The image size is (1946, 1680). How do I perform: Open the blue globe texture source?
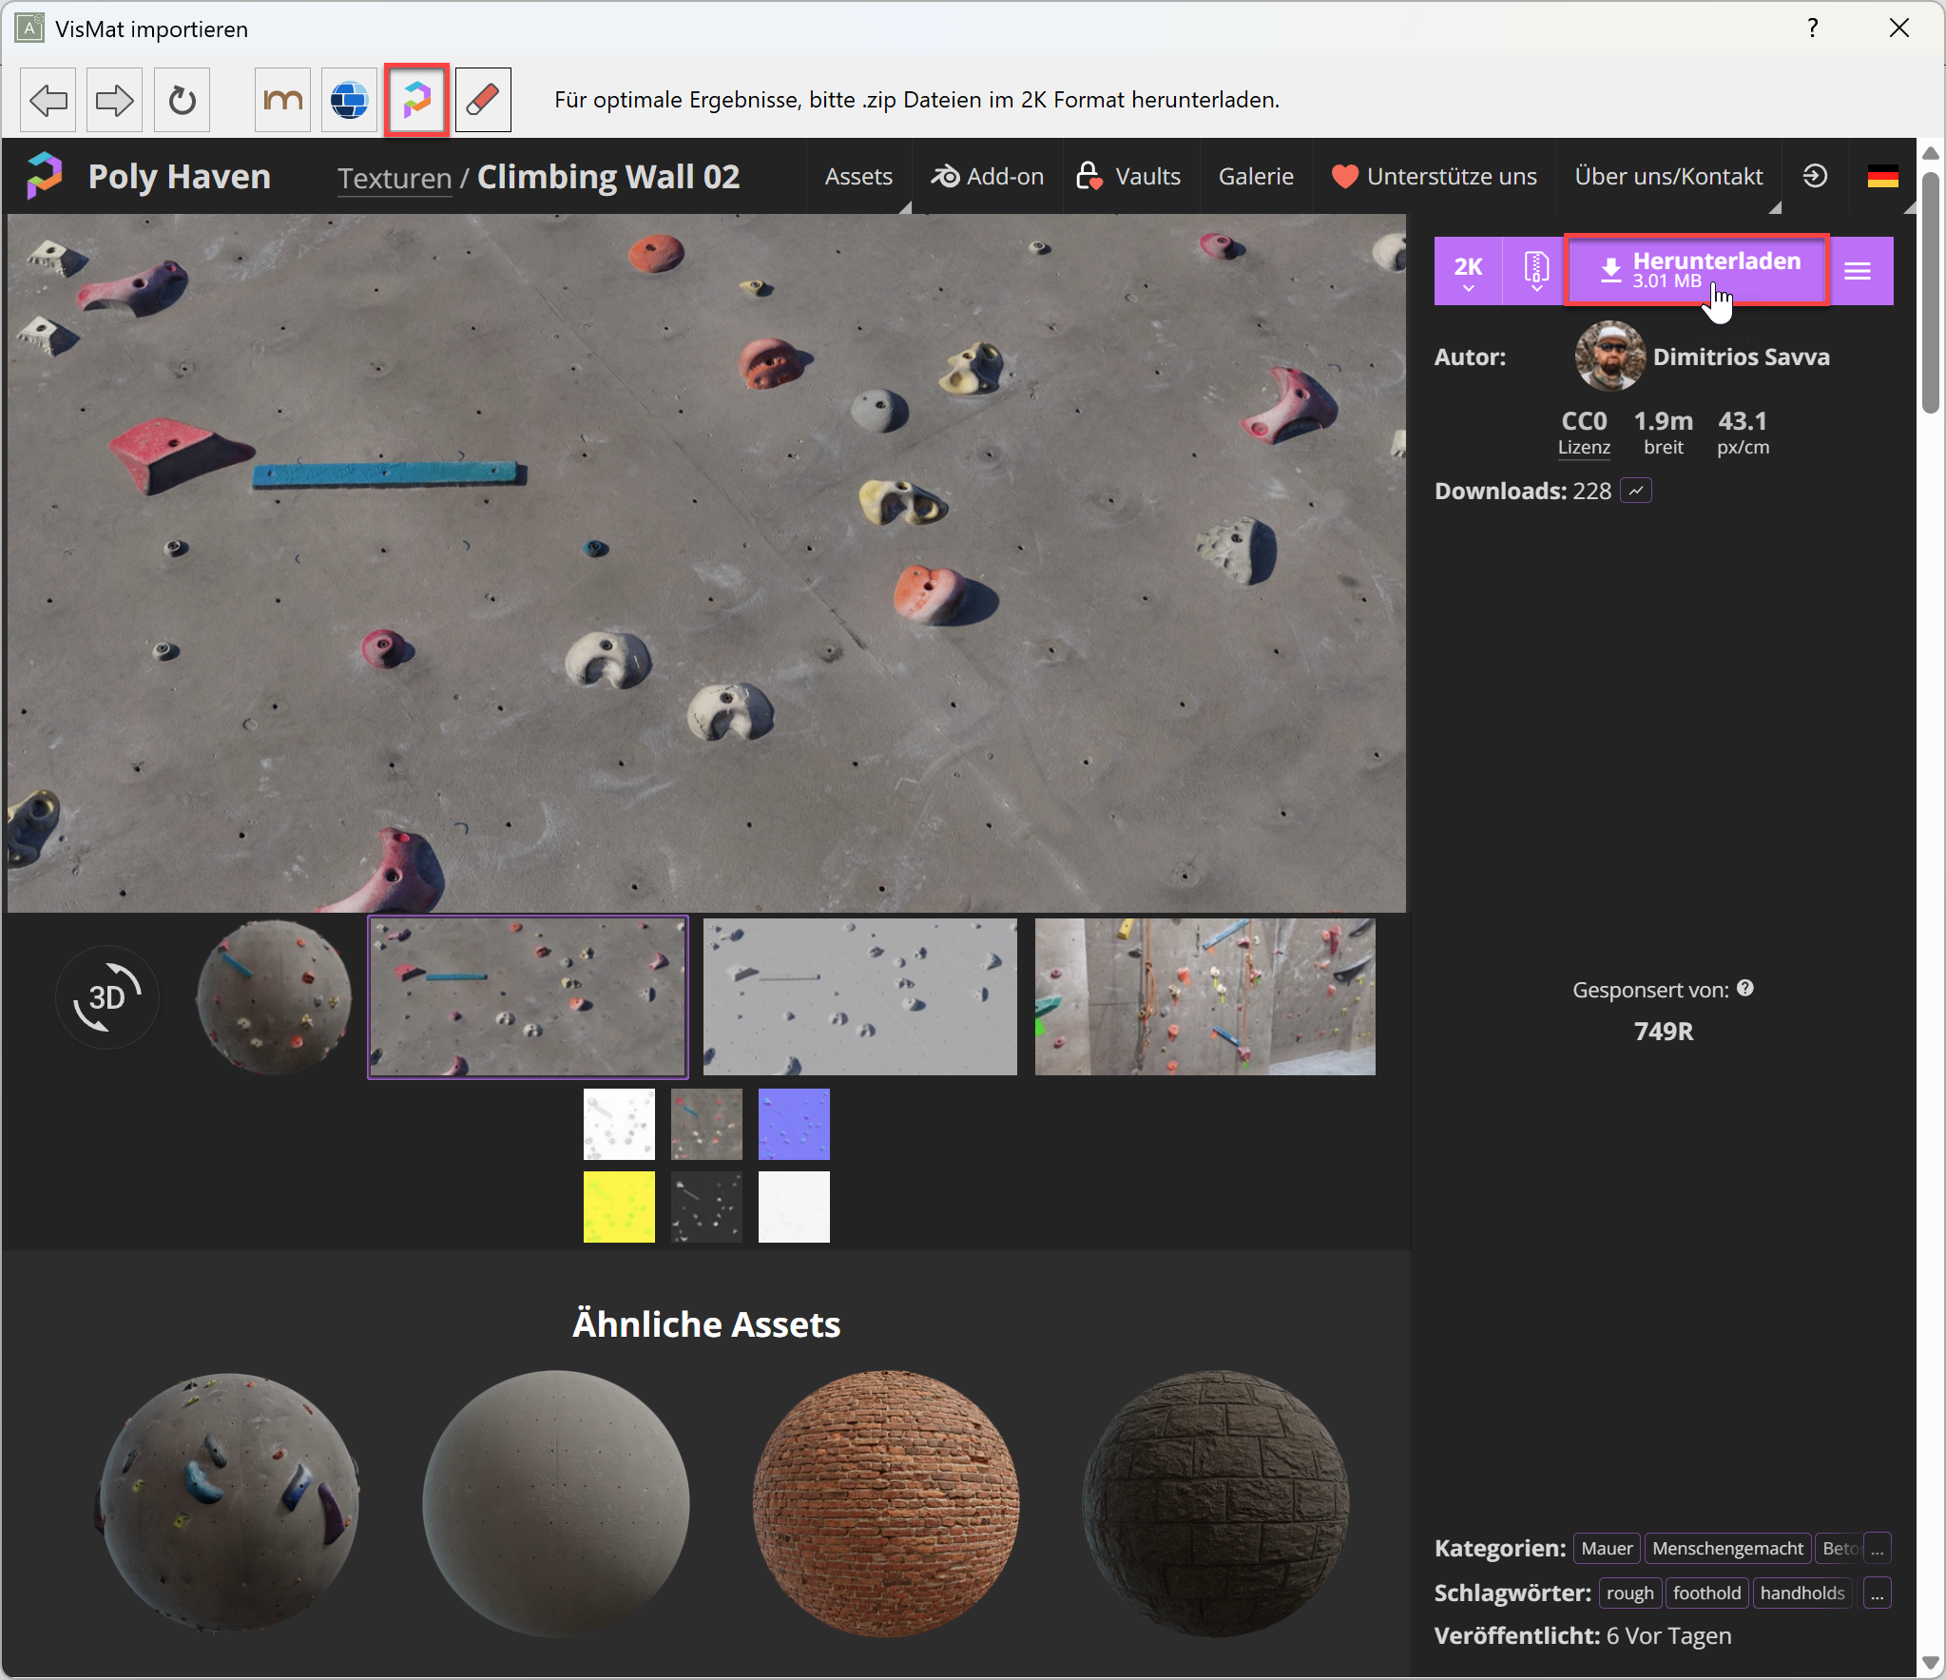pyautogui.click(x=349, y=100)
